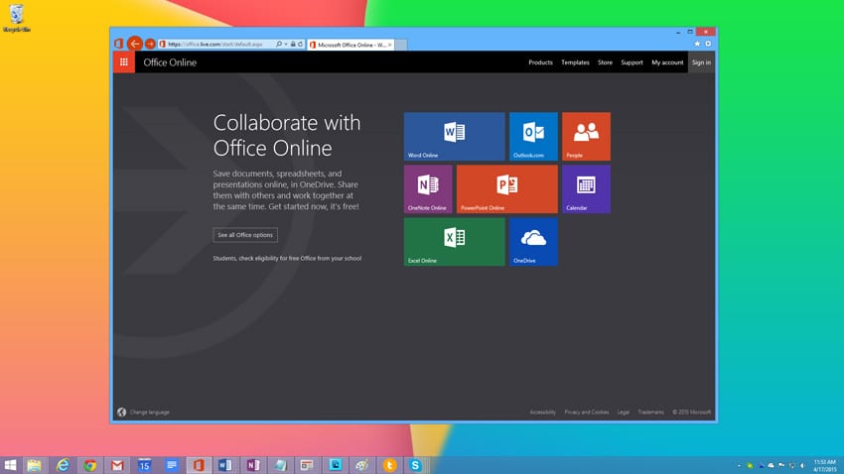Click the Sign in button

[x=701, y=62]
